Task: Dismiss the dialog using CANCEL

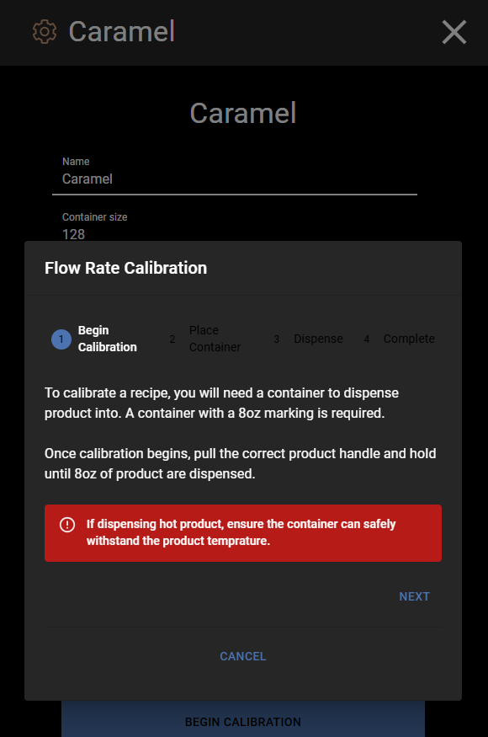Action: pos(242,656)
